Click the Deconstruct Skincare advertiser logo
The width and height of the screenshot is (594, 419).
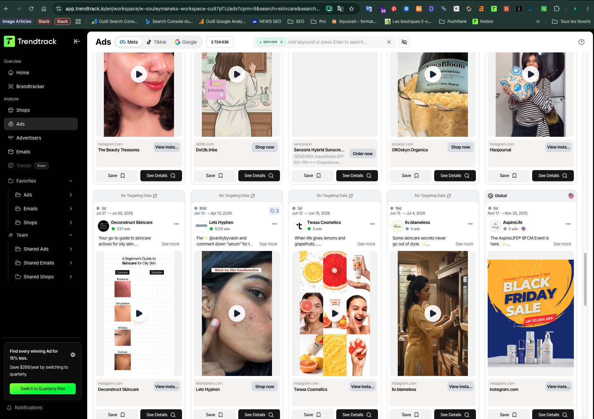click(x=104, y=226)
